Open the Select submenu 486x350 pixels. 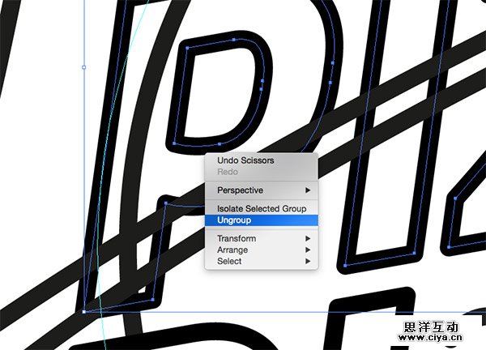(262, 261)
